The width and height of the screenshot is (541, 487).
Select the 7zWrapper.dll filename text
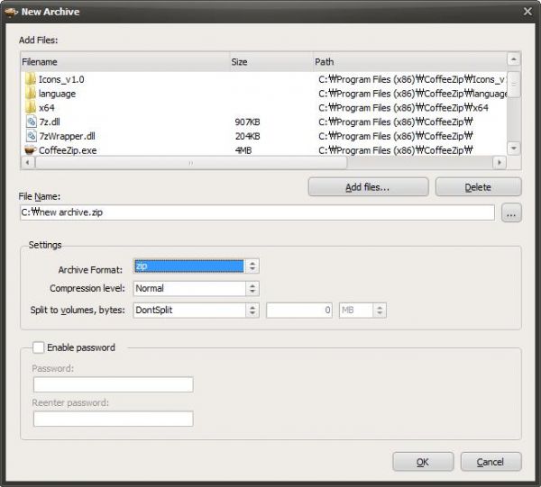pyautogui.click(x=67, y=136)
